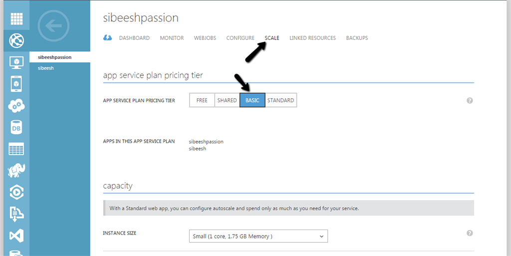The image size is (511, 256).
Task: Click the back arrow button
Action: (x=53, y=26)
